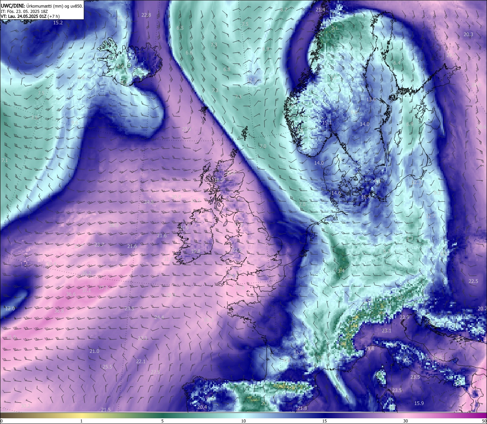Click the 22.8 value at the top
The height and width of the screenshot is (424, 487).
(146, 15)
